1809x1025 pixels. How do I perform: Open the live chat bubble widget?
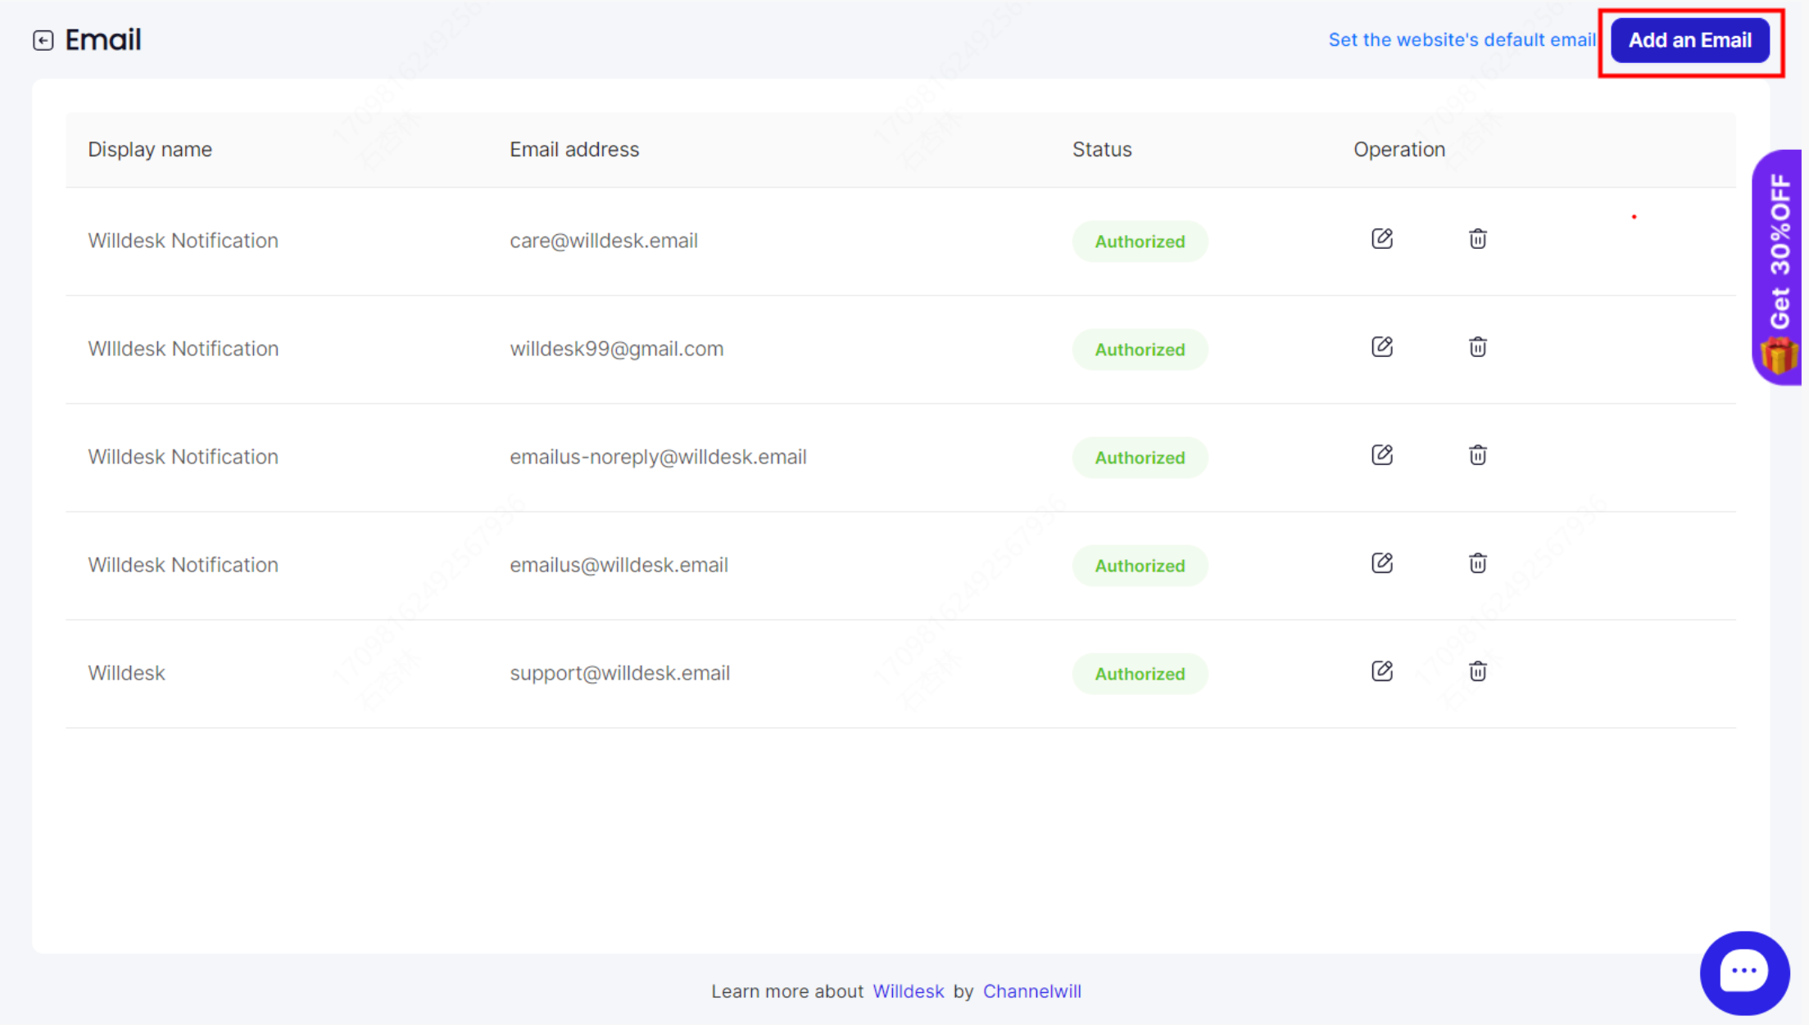(1744, 973)
